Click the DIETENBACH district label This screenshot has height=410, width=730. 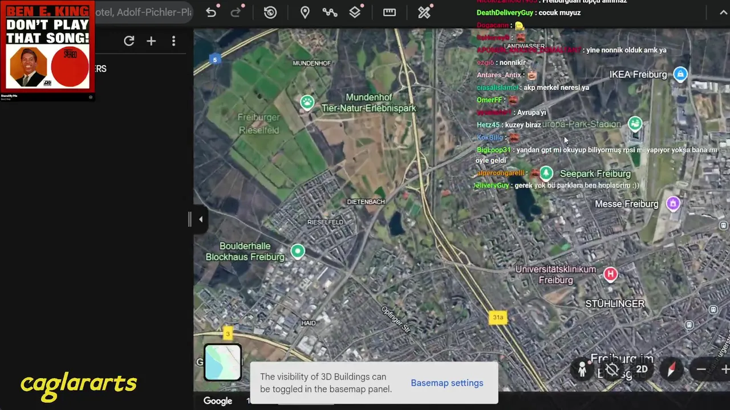pos(366,202)
